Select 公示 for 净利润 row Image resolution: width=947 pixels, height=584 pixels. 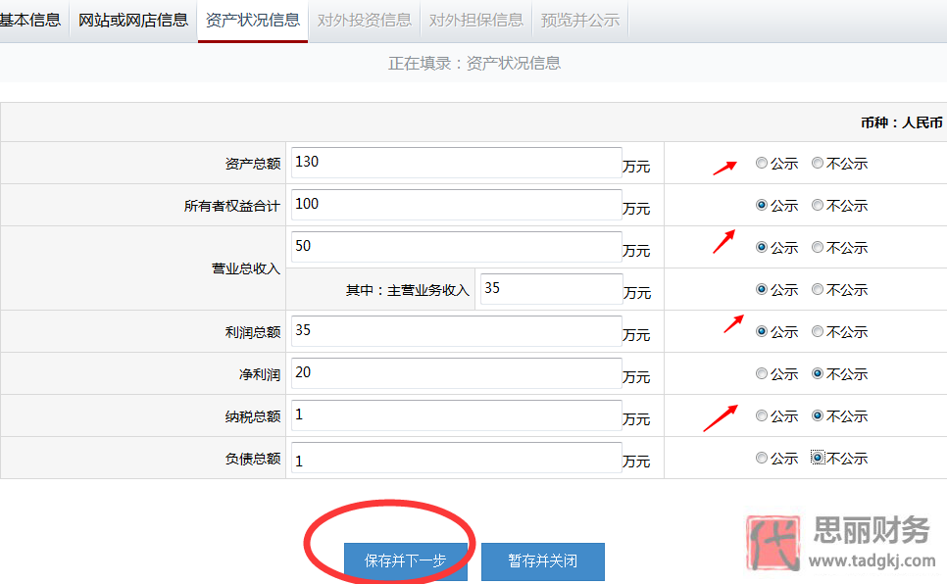coord(762,373)
